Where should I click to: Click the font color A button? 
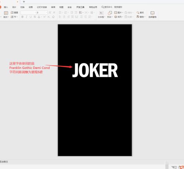pos(39,17)
